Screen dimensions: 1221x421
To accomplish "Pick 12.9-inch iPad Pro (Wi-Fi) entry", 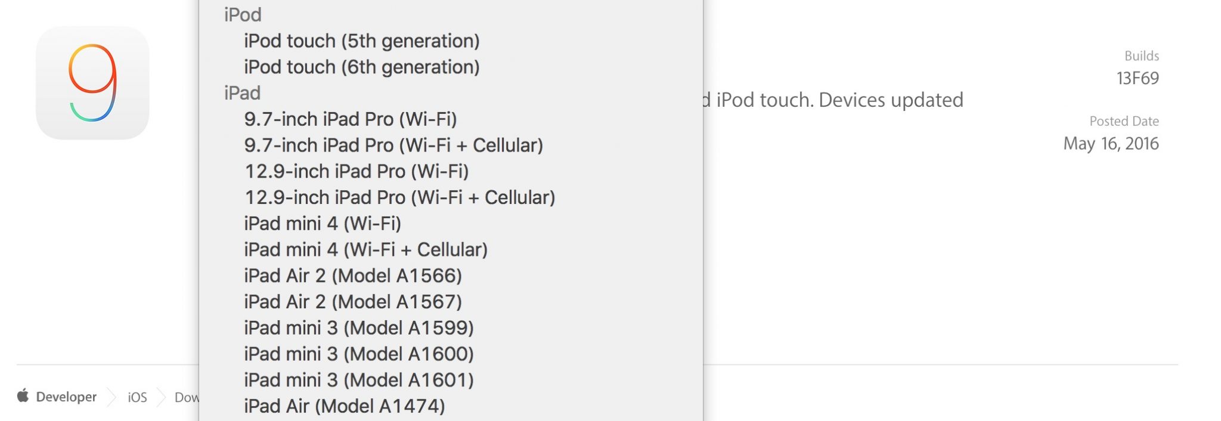I will (x=357, y=171).
